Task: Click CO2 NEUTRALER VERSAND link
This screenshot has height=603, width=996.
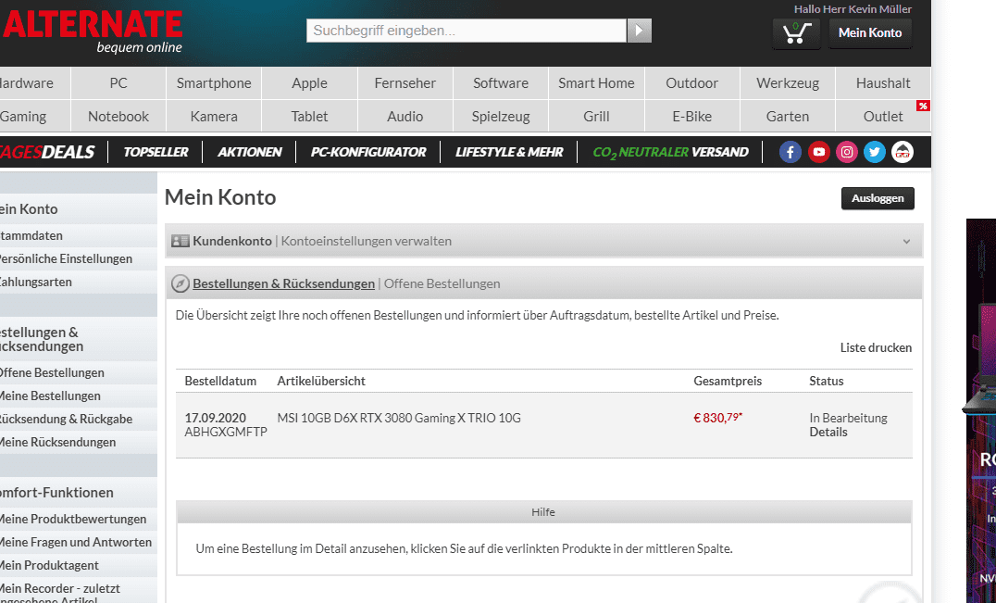Action: point(671,153)
